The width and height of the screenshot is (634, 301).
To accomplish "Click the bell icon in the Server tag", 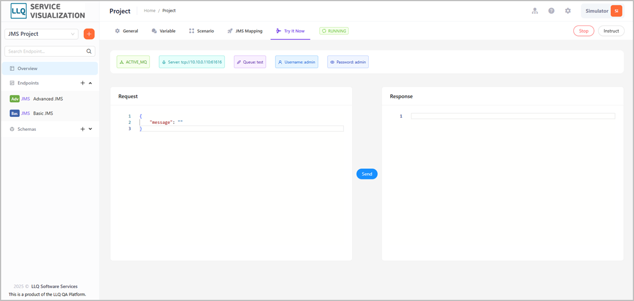I will [164, 63].
